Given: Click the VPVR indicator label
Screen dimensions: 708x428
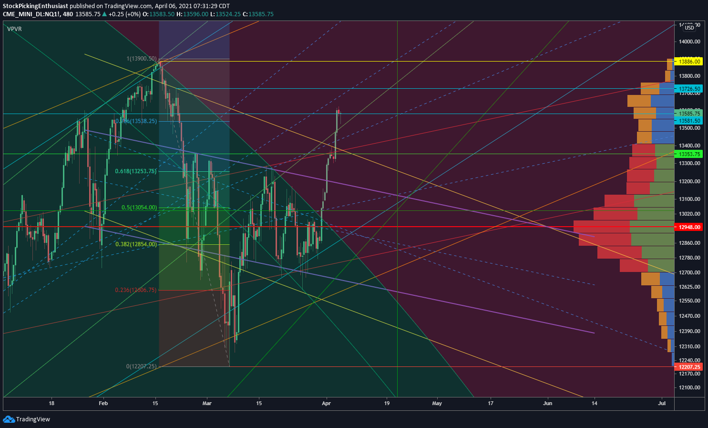Looking at the screenshot, I should point(14,29).
